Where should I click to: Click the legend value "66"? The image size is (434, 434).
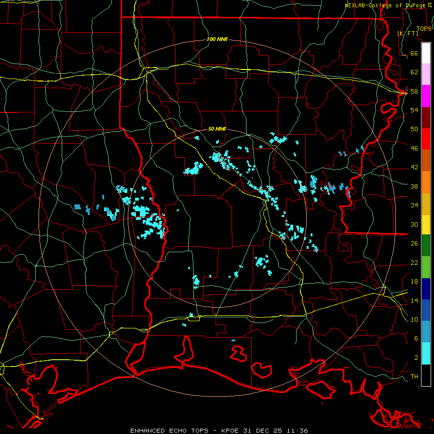tap(414, 53)
